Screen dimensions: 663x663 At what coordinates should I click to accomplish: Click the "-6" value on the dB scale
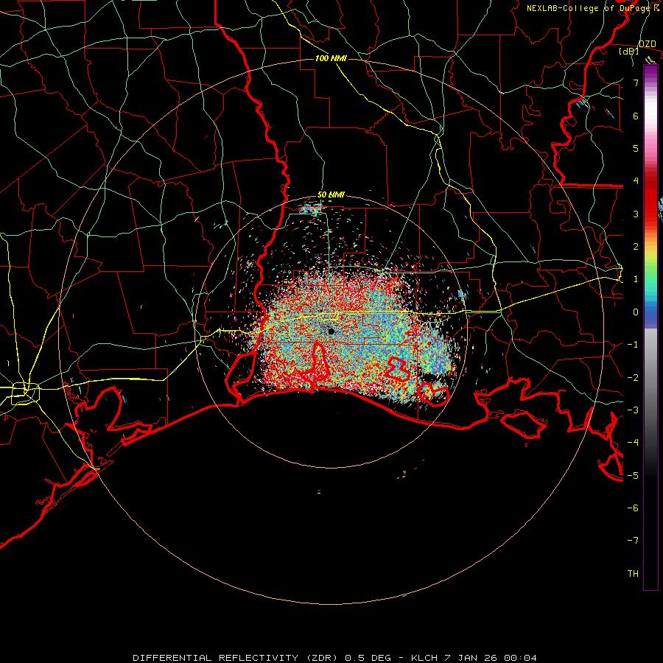click(633, 508)
